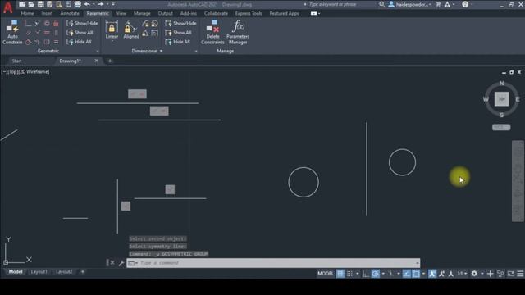Click the Save icon in quick access
Image resolution: width=525 pixels, height=295 pixels.
point(40,4)
